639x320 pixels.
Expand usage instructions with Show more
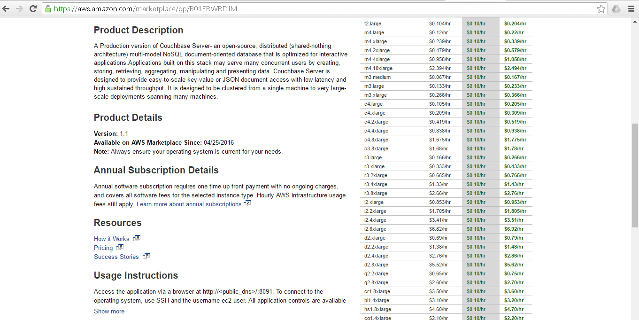click(109, 311)
